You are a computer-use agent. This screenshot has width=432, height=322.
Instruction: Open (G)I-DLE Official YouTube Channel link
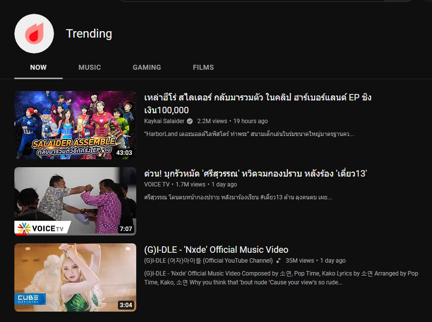click(208, 261)
